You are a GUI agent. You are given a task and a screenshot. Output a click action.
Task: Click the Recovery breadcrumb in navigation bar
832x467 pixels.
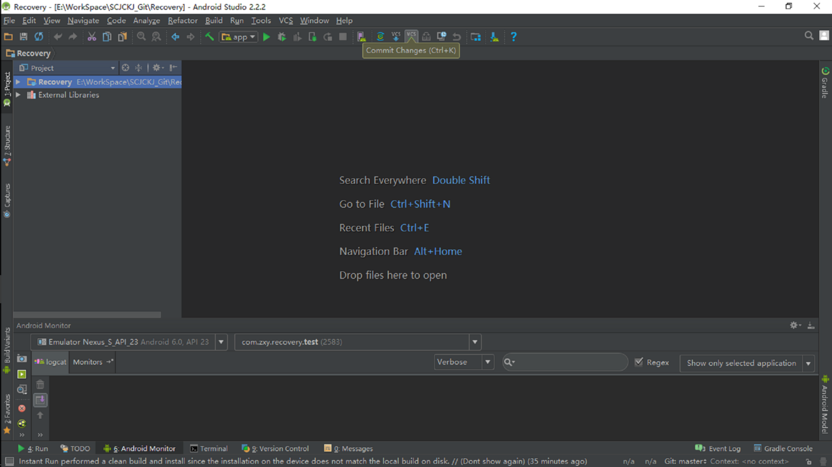(x=29, y=53)
